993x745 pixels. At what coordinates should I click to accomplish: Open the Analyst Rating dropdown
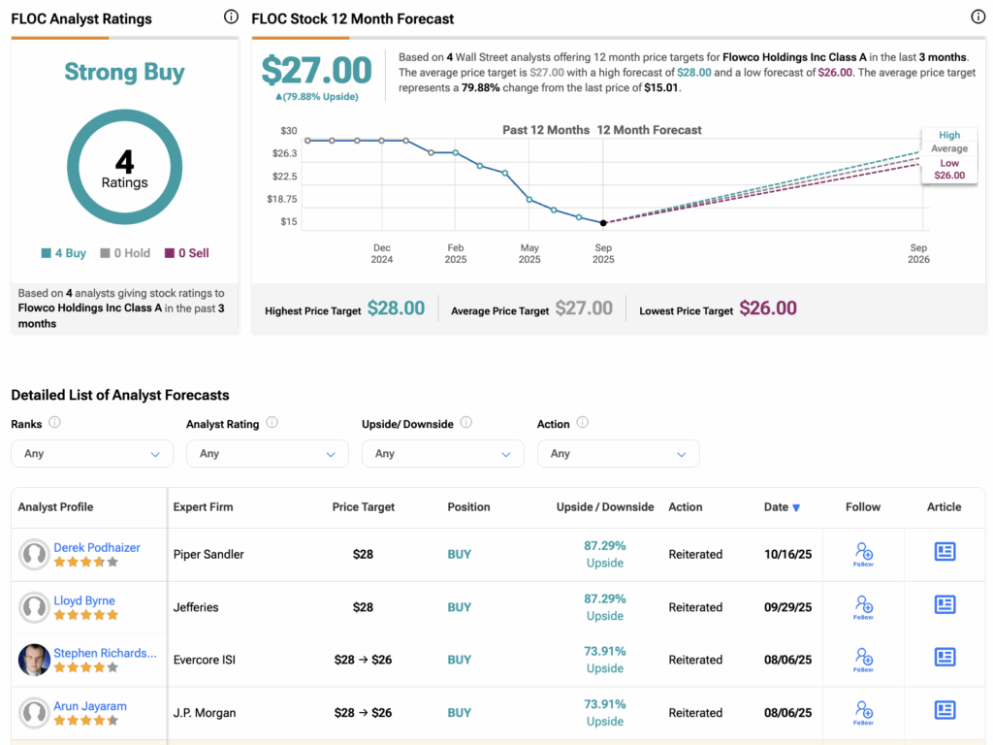click(268, 453)
